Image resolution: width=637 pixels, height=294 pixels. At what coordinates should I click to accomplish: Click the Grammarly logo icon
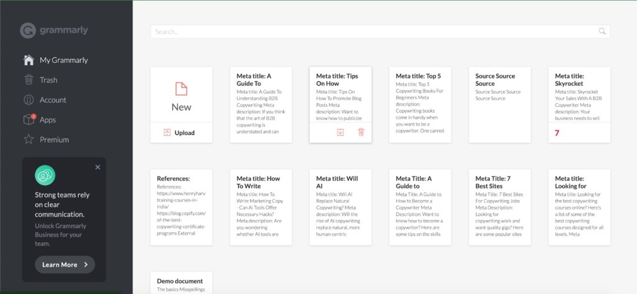tap(28, 30)
